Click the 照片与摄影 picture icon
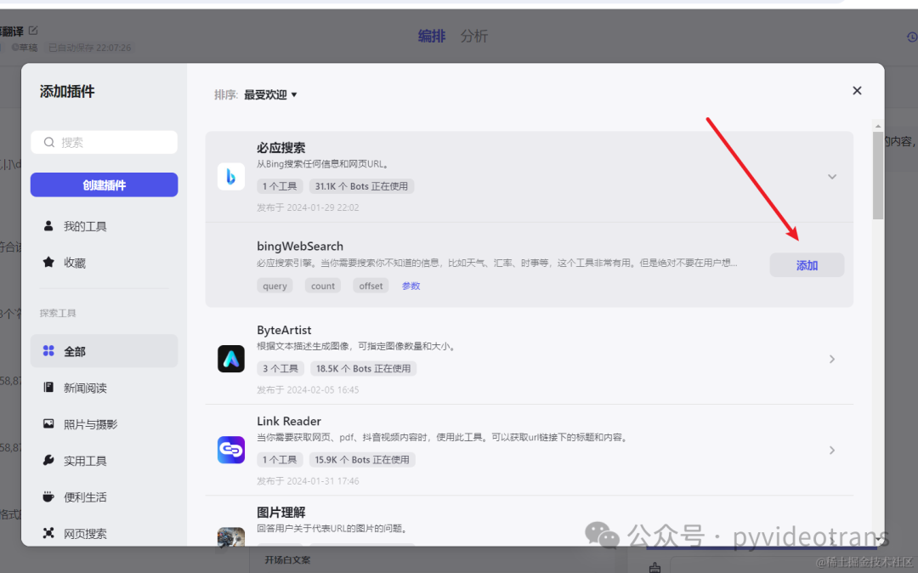The height and width of the screenshot is (573, 918). point(48,423)
